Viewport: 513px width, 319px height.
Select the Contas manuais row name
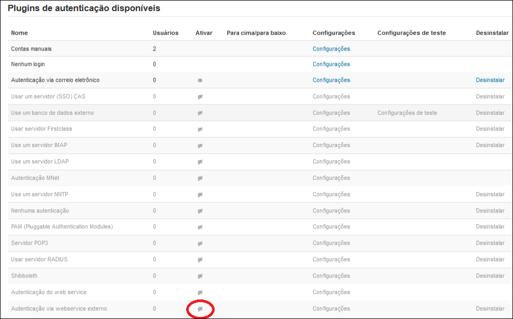pos(31,49)
